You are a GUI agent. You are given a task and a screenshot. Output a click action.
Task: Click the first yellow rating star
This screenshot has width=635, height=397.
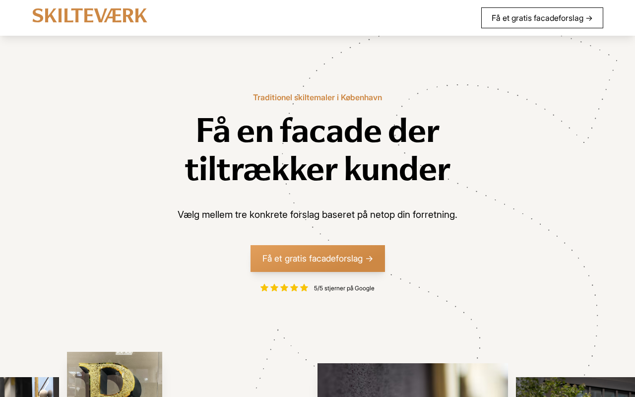264,288
